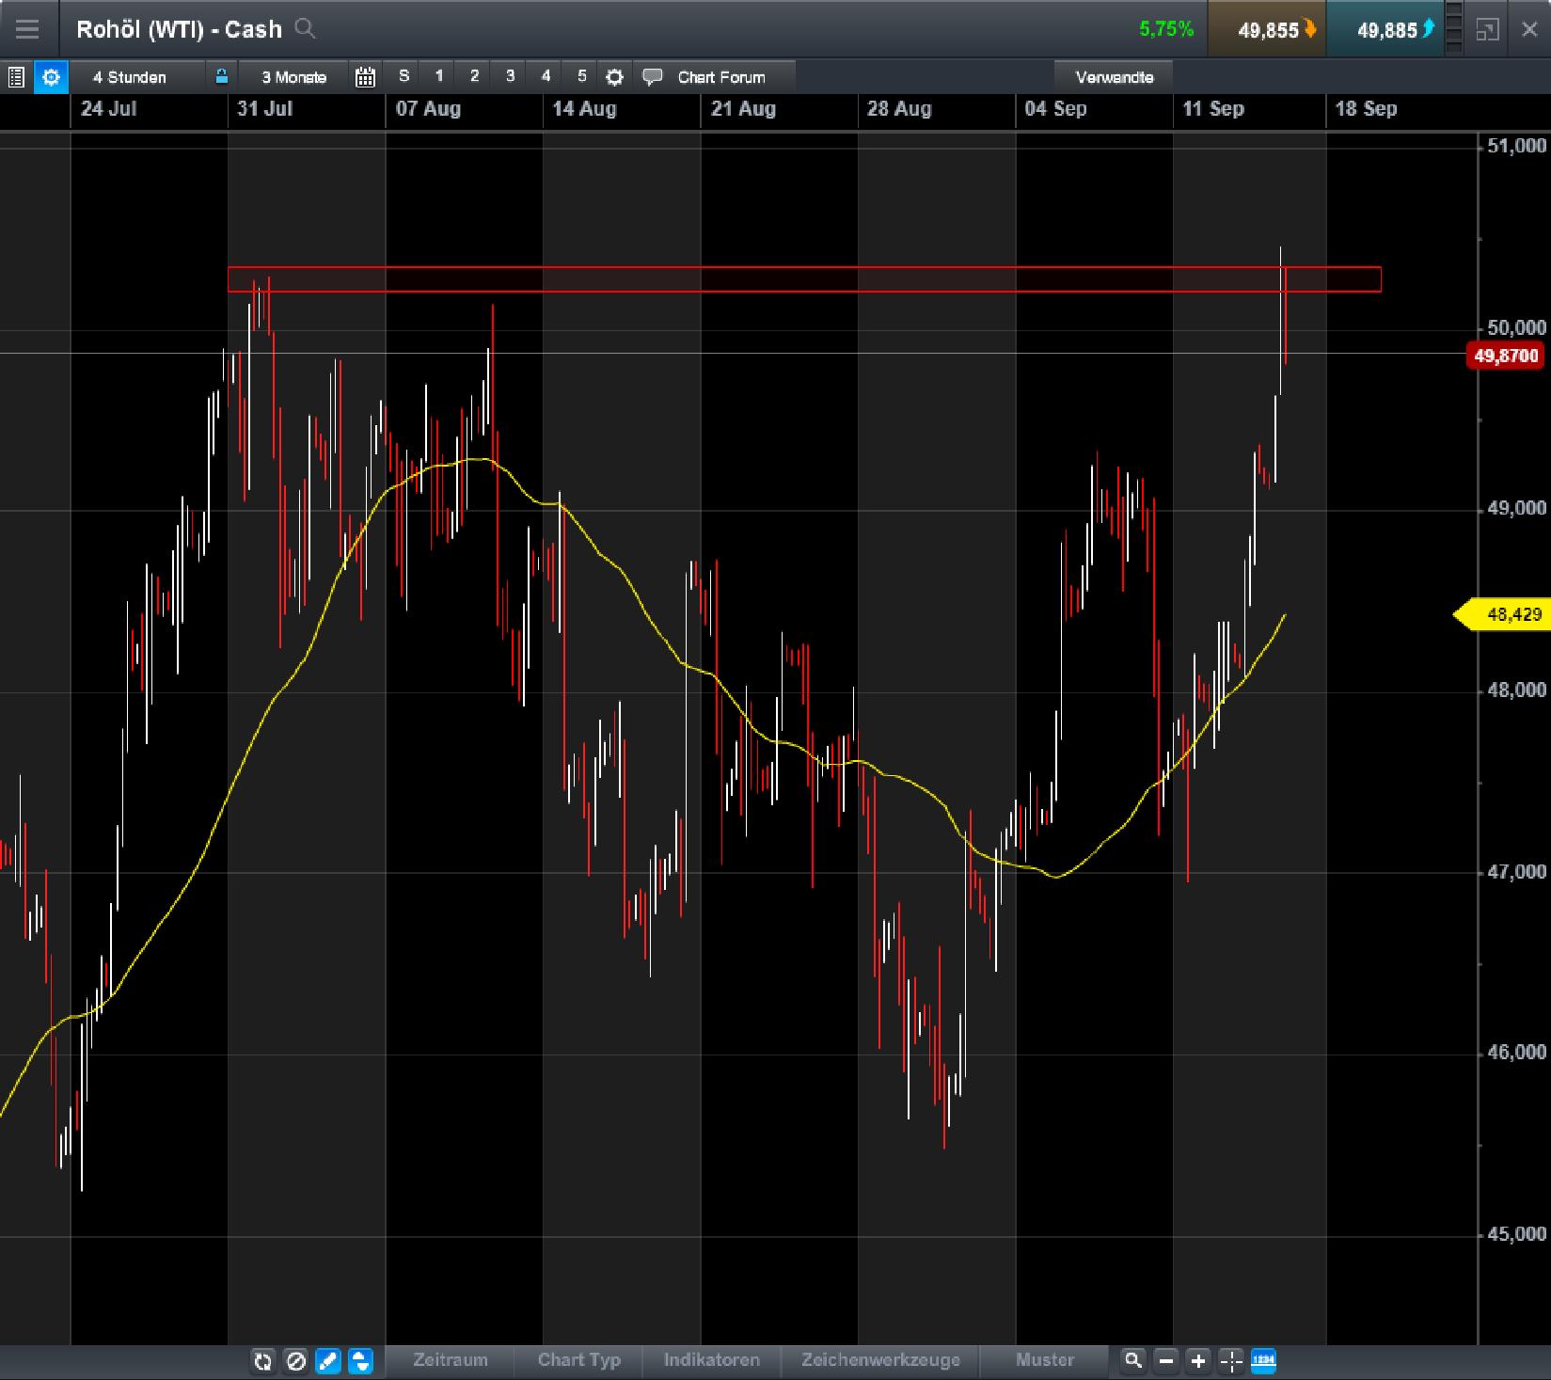Toggle the lock icon beside the timeframe
The width and height of the screenshot is (1551, 1380).
[x=222, y=77]
